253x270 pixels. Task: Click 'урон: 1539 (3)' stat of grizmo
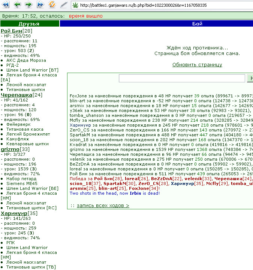point(20,169)
